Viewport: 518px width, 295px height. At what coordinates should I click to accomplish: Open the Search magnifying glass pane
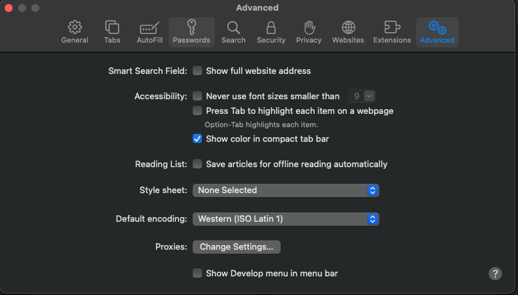point(233,28)
